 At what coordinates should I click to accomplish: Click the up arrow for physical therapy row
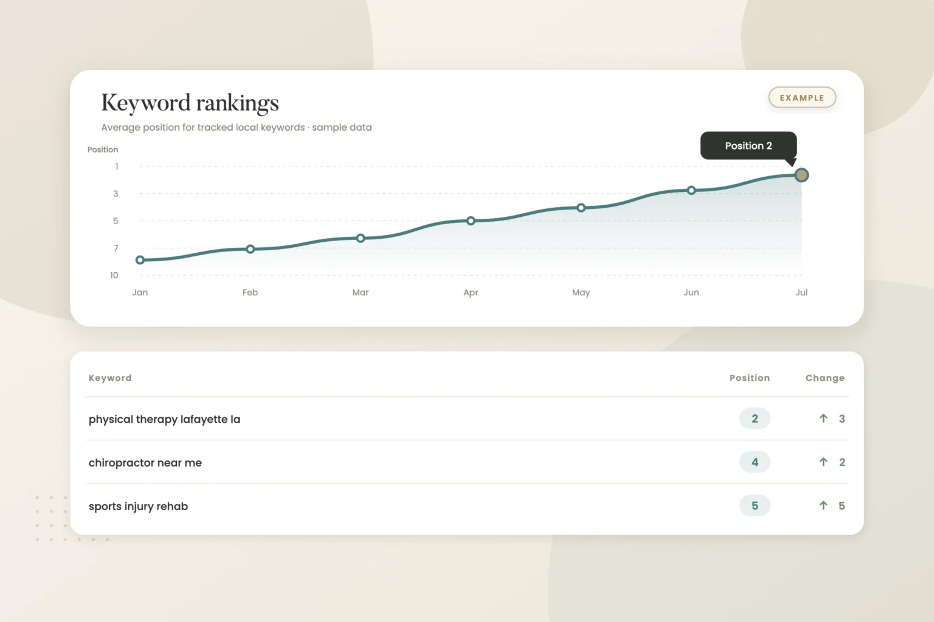[x=823, y=419]
